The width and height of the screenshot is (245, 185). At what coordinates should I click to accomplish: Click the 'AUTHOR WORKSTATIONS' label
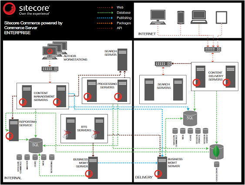75,57
